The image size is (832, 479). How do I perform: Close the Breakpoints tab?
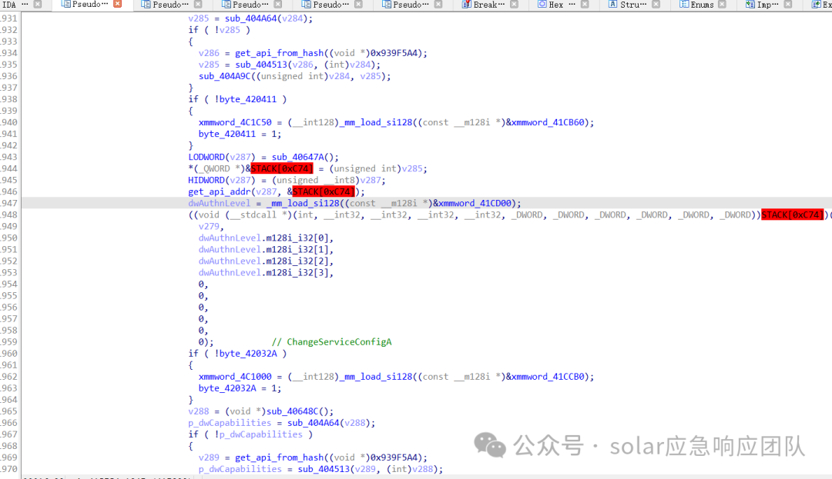(514, 5)
